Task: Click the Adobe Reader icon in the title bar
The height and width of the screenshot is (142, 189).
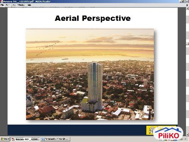Action: coord(2,2)
